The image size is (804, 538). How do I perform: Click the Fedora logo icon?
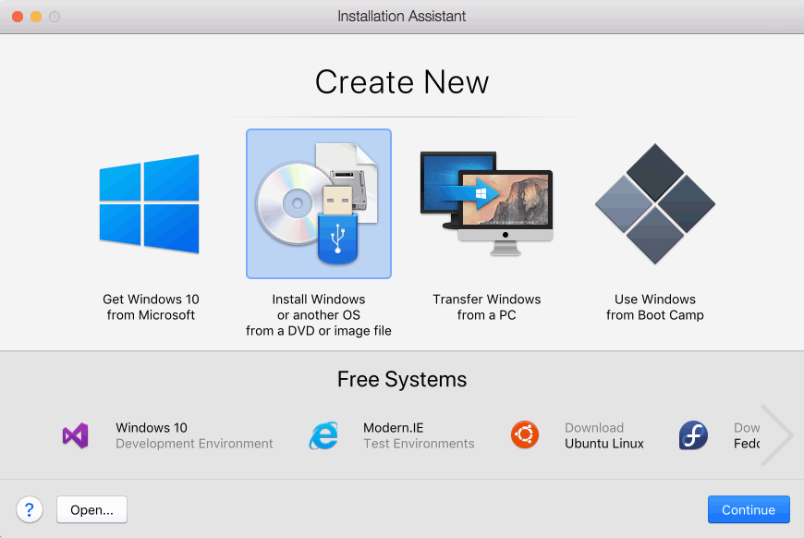pyautogui.click(x=693, y=435)
